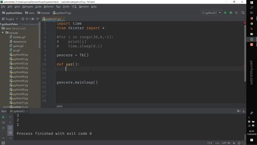
Task: Click the up-the-stack-trace arrow in the Run panel
Action: [10, 117]
